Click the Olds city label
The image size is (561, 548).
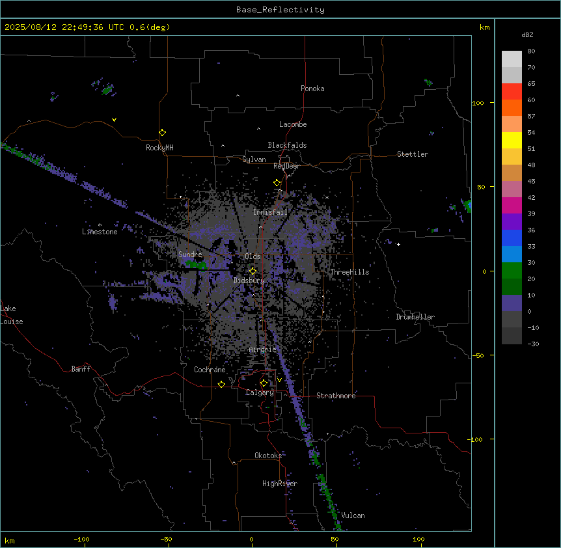point(253,256)
